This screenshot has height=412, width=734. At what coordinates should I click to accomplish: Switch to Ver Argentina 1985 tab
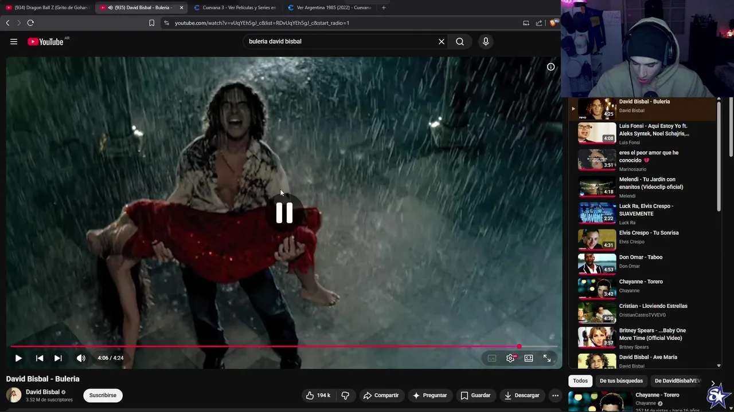click(x=330, y=7)
